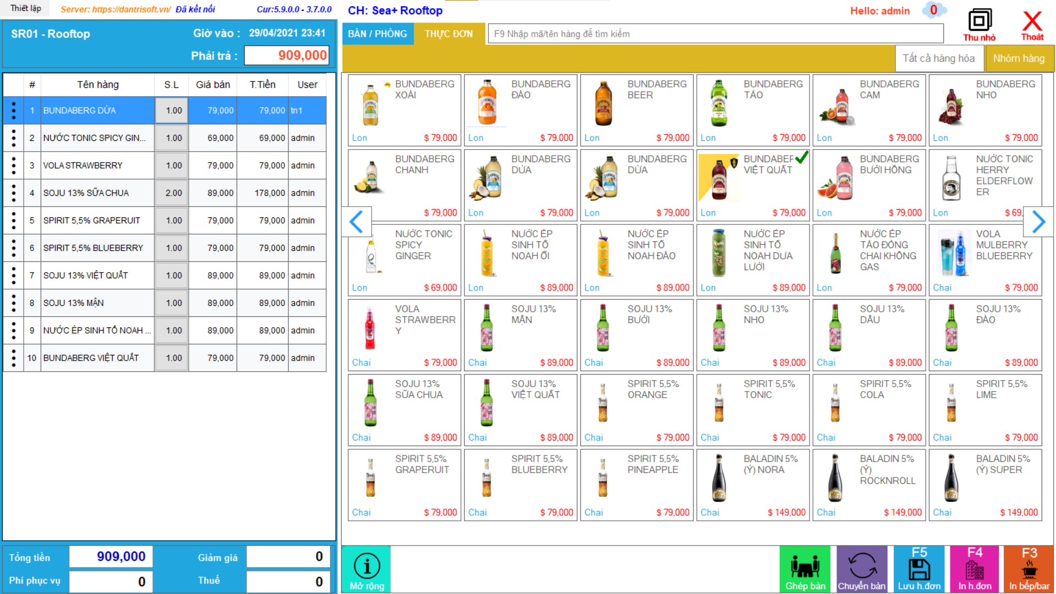1056x594 pixels.
Task: Open row menu for NƯỚC ÉP SINH TỐ NOAH line
Action: click(14, 331)
